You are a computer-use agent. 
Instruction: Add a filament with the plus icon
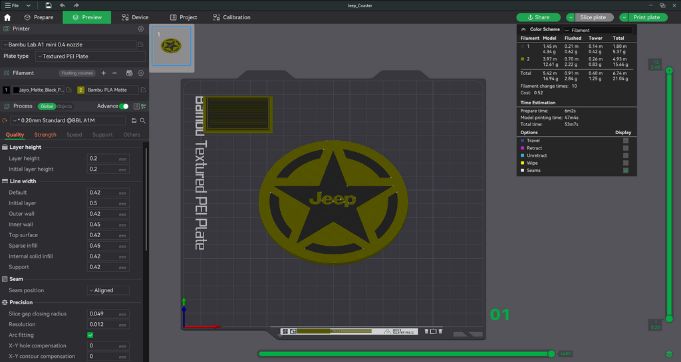point(103,73)
